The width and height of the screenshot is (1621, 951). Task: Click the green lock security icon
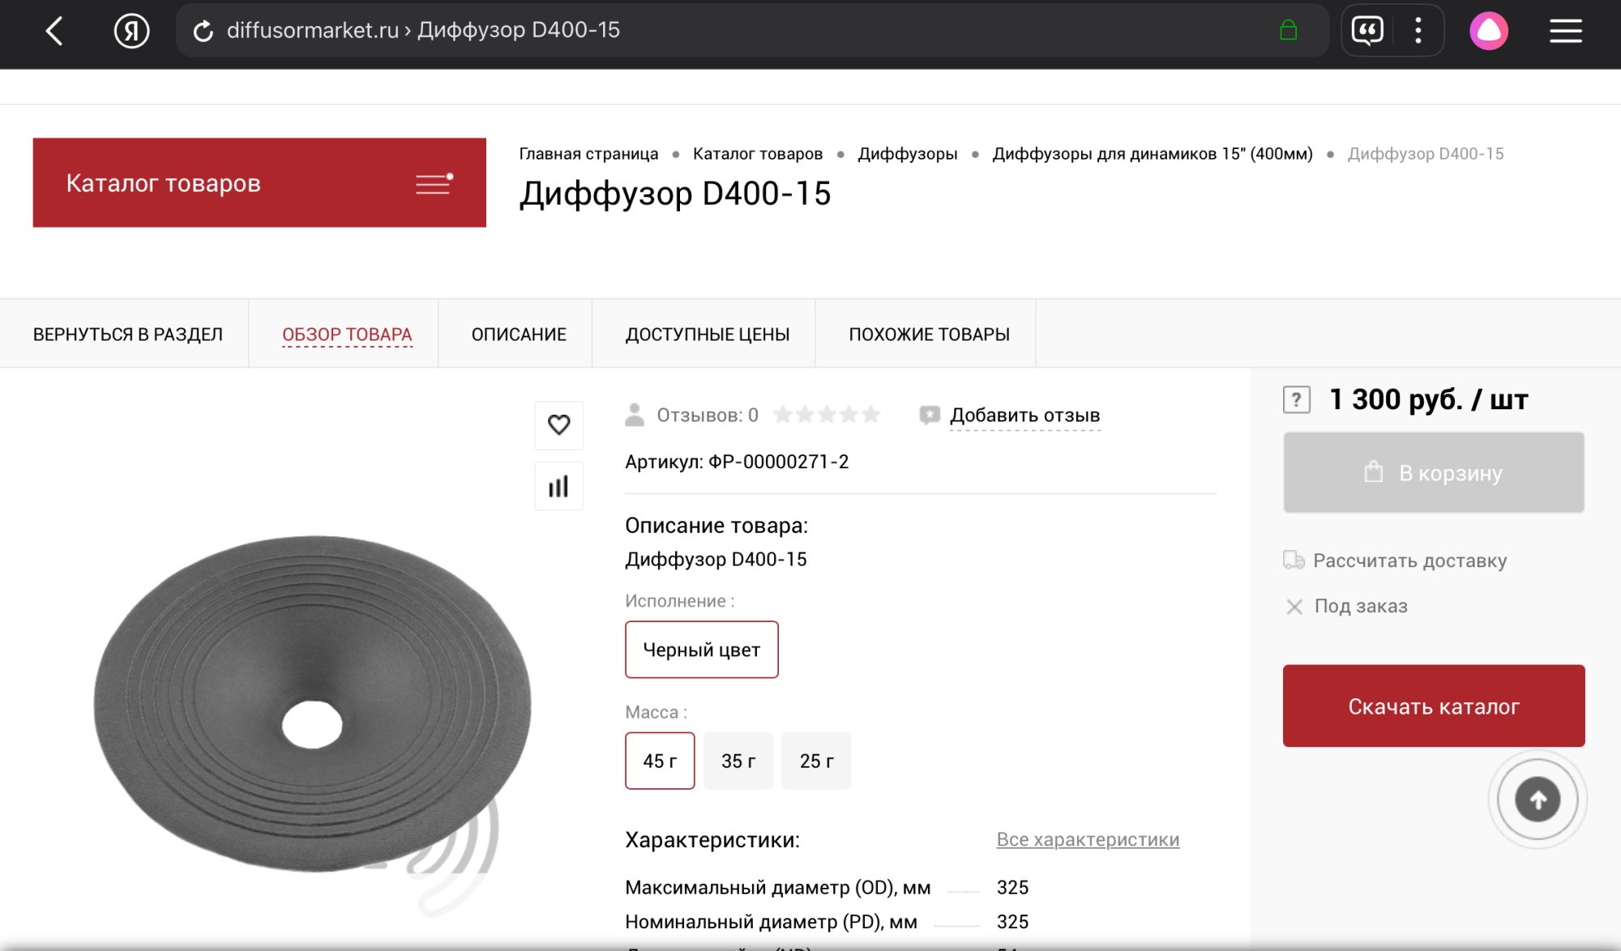coord(1288,31)
